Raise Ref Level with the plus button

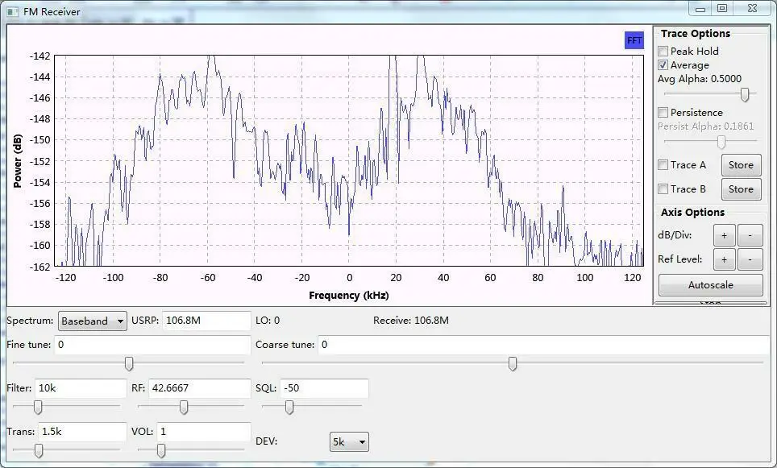click(723, 259)
